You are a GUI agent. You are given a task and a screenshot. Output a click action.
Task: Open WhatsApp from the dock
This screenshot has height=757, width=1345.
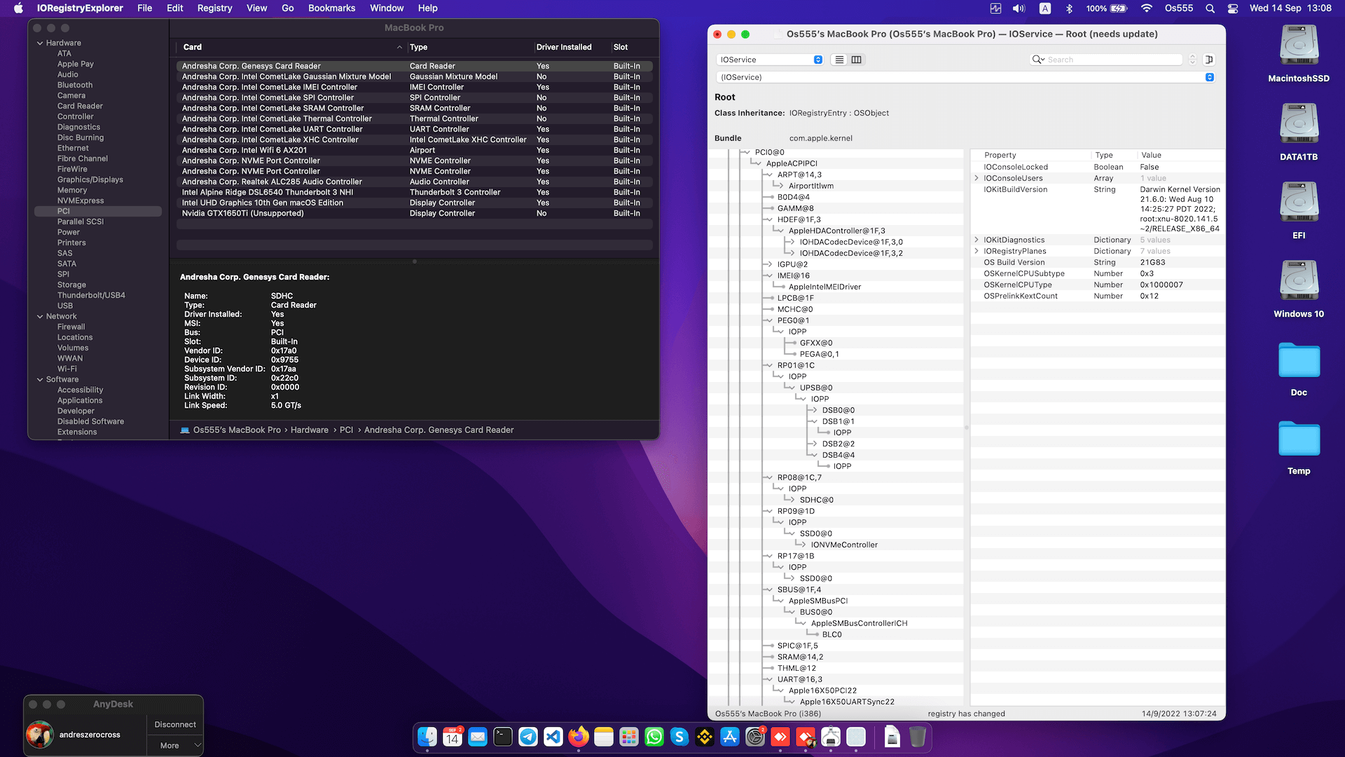click(654, 737)
